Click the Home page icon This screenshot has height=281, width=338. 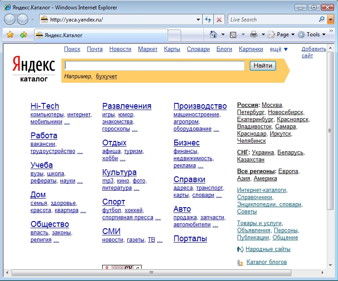(x=213, y=34)
